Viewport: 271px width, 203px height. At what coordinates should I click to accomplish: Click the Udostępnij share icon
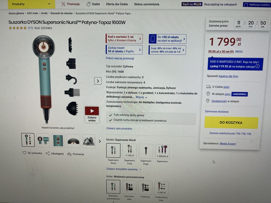coord(48,153)
